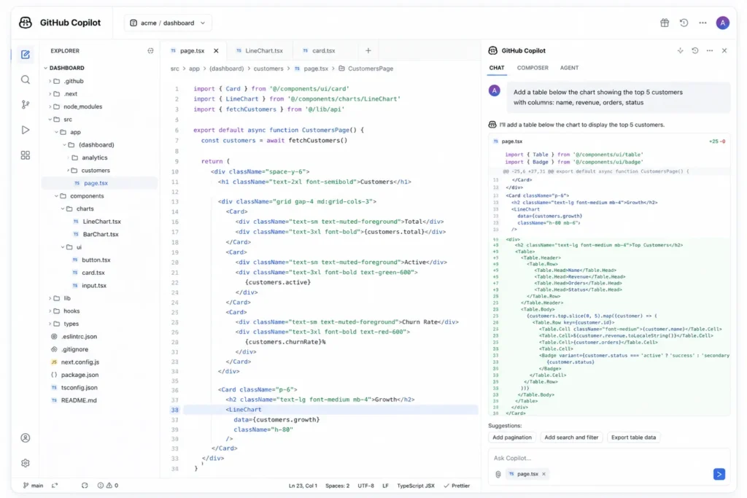Viewport: 747px width, 498px height.
Task: Open Source Control branch icon in sidebar
Action: (26, 105)
